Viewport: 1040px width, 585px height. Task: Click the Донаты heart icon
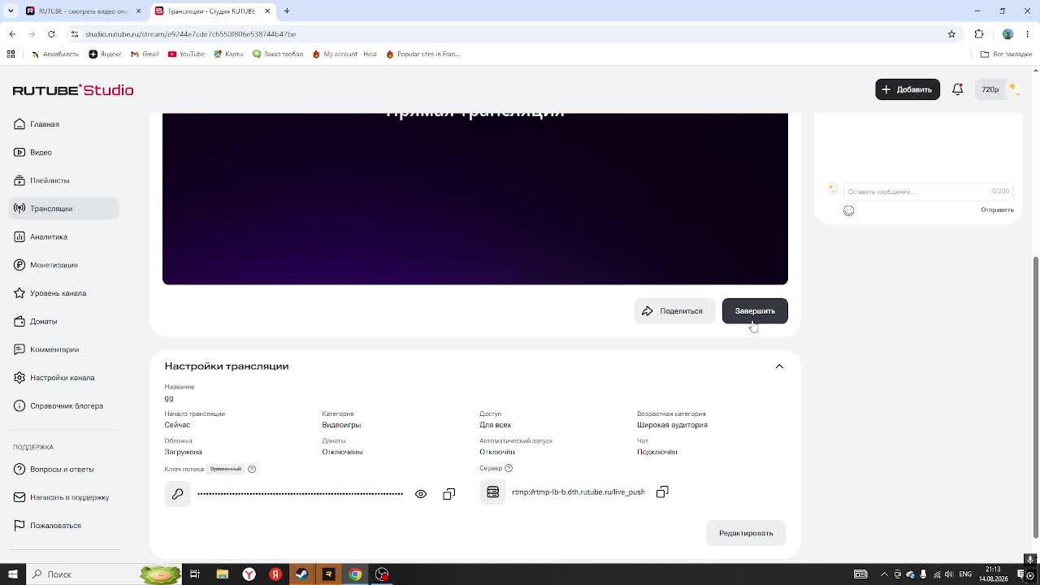pos(19,321)
